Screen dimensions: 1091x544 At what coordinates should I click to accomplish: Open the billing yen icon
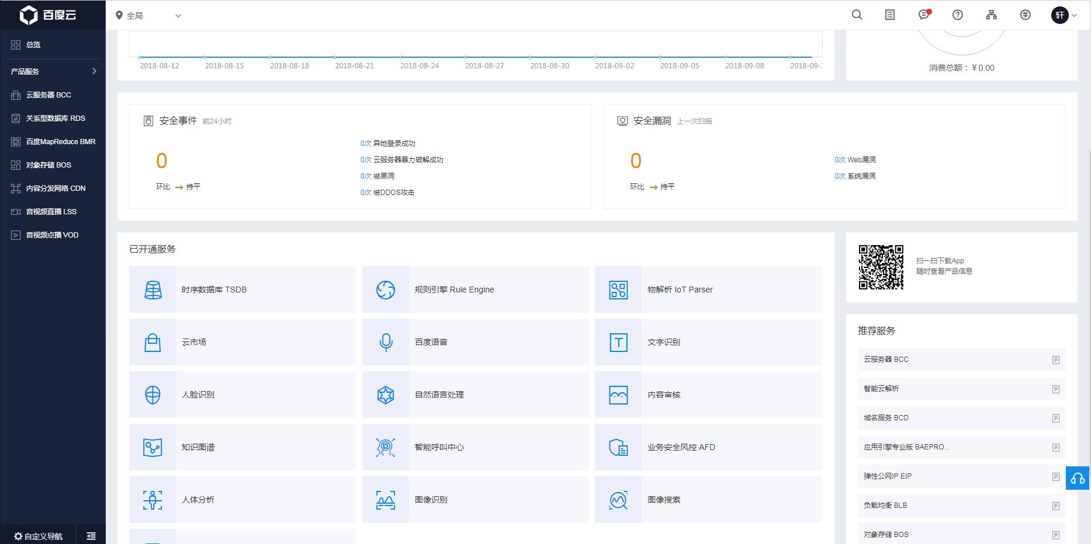pyautogui.click(x=1026, y=15)
